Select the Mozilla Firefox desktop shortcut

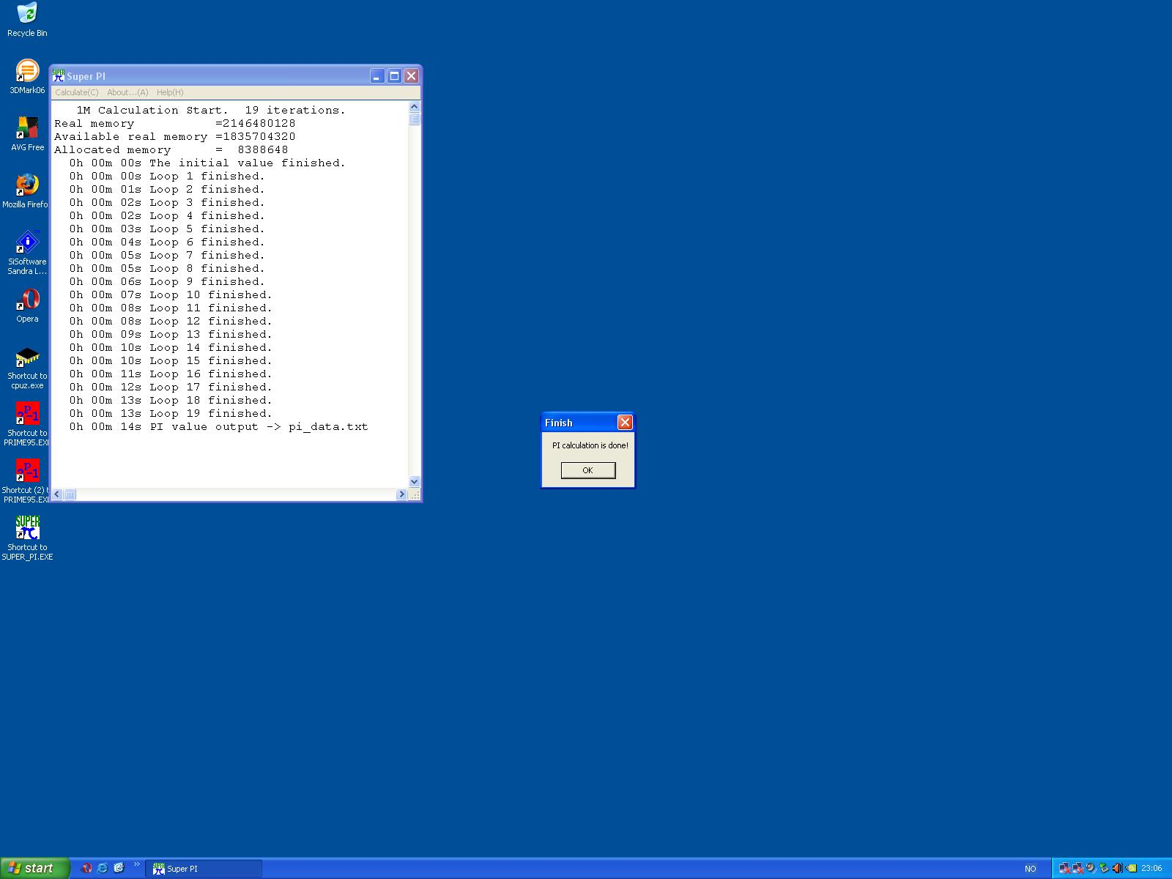[x=26, y=191]
